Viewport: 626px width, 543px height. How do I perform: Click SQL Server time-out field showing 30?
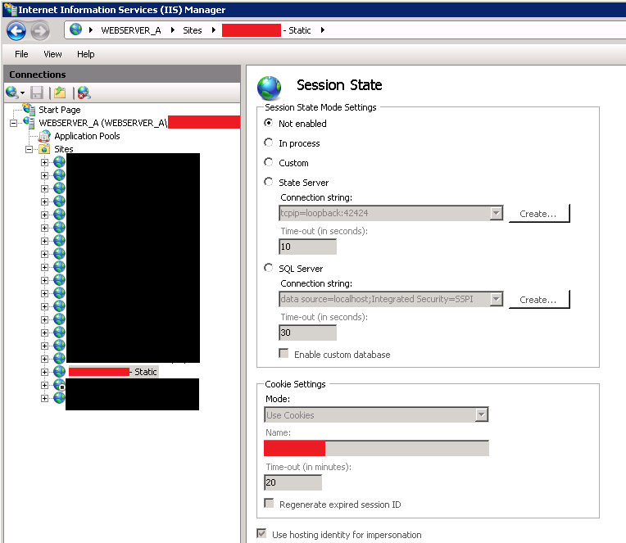tap(307, 333)
